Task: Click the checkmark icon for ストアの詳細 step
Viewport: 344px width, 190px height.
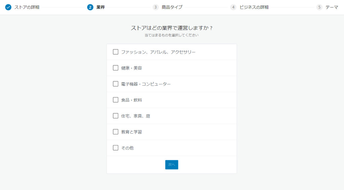Action: tap(8, 7)
